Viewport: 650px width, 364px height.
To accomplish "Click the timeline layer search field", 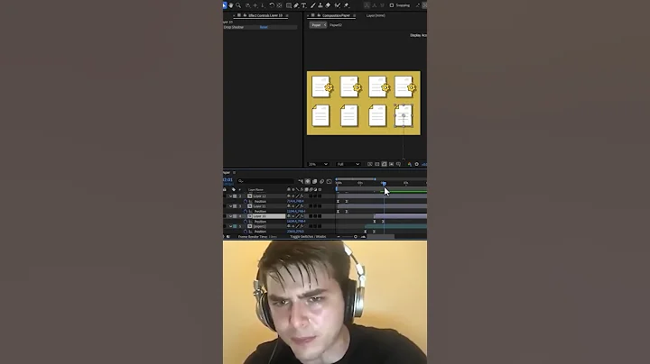I will (265, 181).
